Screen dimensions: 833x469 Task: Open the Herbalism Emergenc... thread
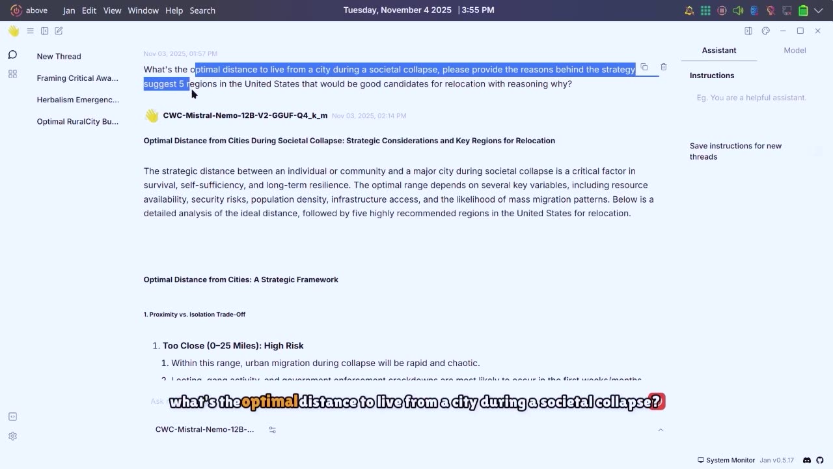pos(78,100)
